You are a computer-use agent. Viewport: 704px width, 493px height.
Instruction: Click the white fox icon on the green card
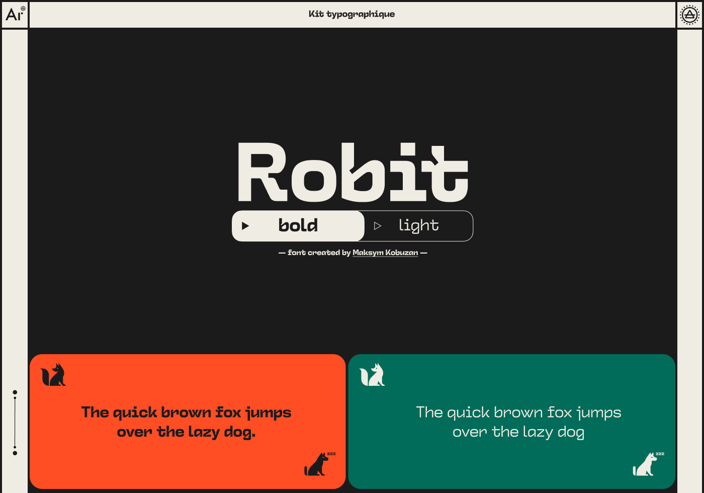coord(372,375)
